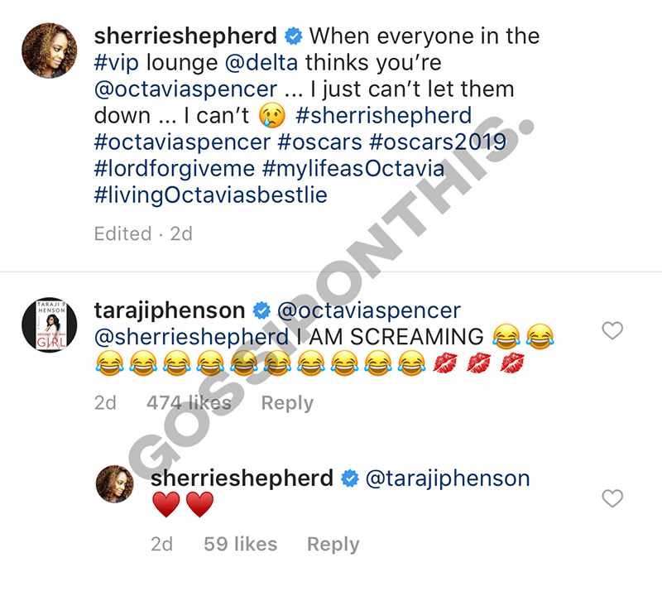Open the @tarajiphenson mention in the reply
This screenshot has height=596, width=662.
pyautogui.click(x=448, y=478)
